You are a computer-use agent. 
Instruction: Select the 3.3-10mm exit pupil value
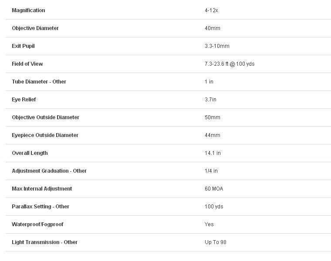click(x=217, y=46)
